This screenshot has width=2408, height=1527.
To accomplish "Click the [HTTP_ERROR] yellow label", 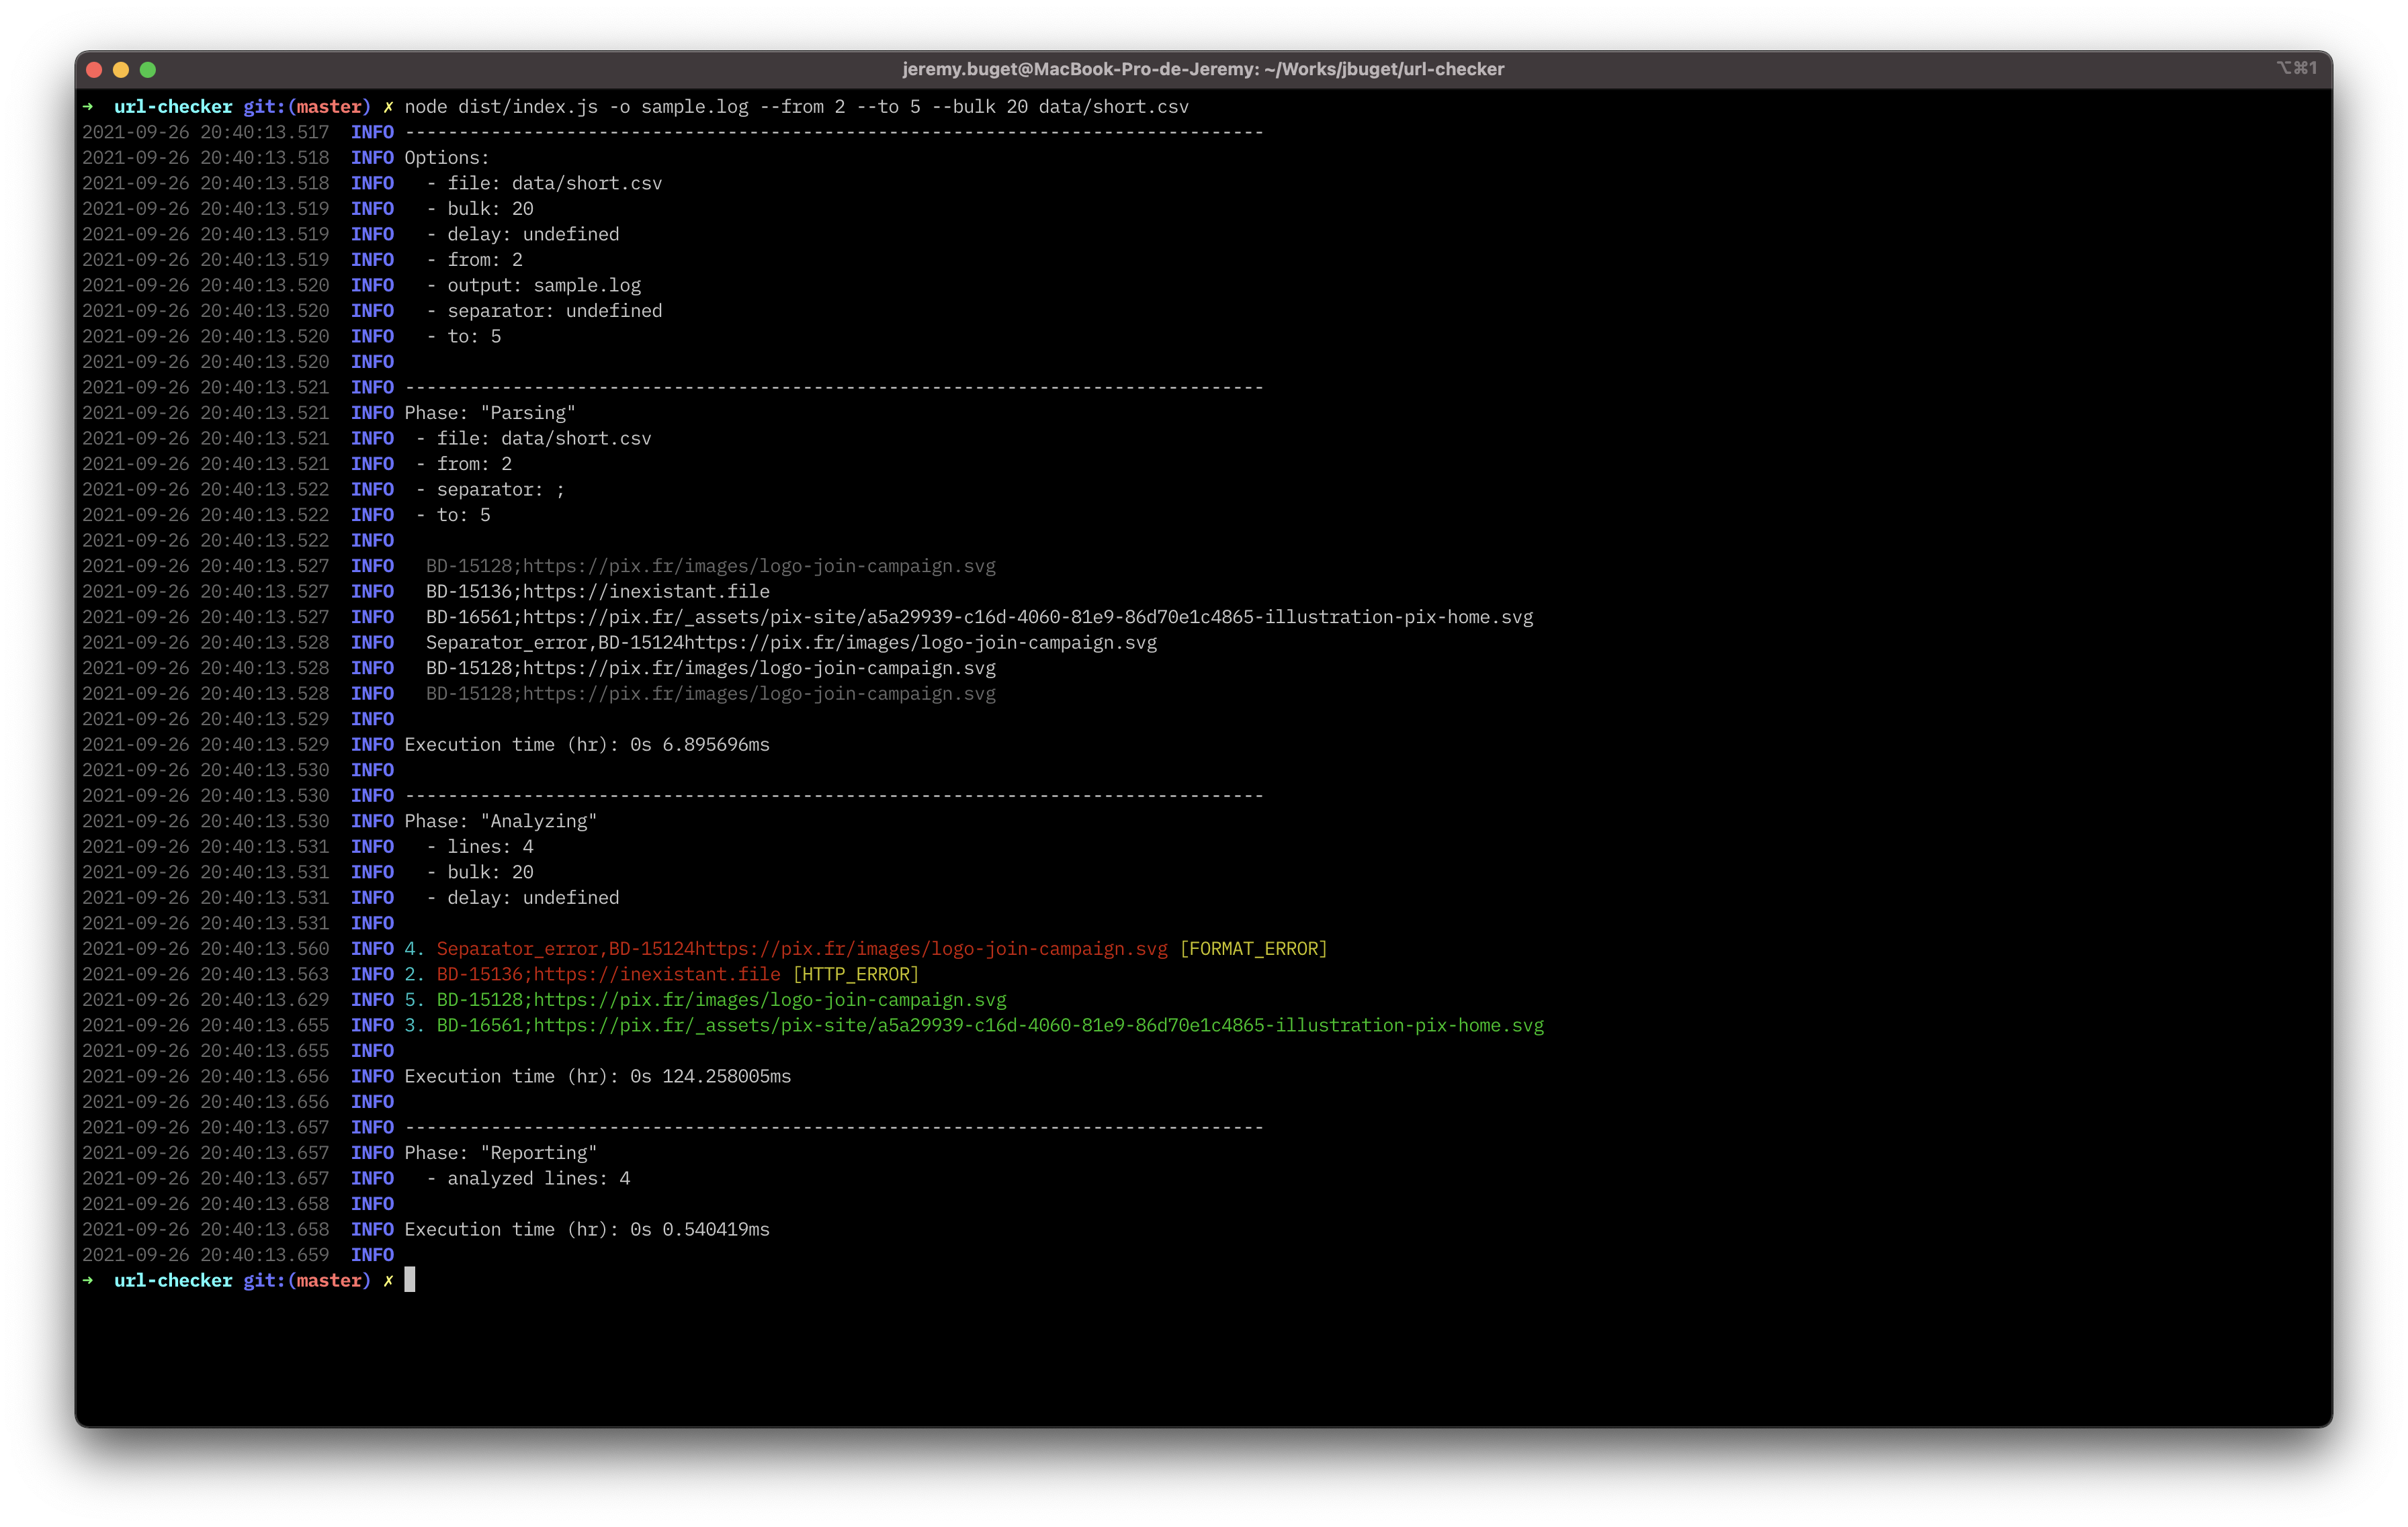I will (x=855, y=974).
